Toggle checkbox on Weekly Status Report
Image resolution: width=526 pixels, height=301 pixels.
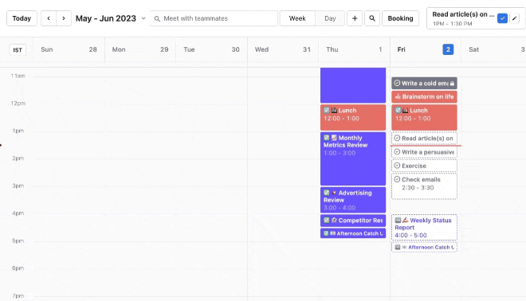tap(398, 221)
